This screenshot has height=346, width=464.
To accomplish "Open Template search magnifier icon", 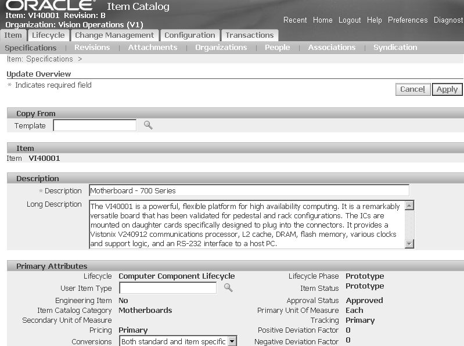I will click(148, 125).
